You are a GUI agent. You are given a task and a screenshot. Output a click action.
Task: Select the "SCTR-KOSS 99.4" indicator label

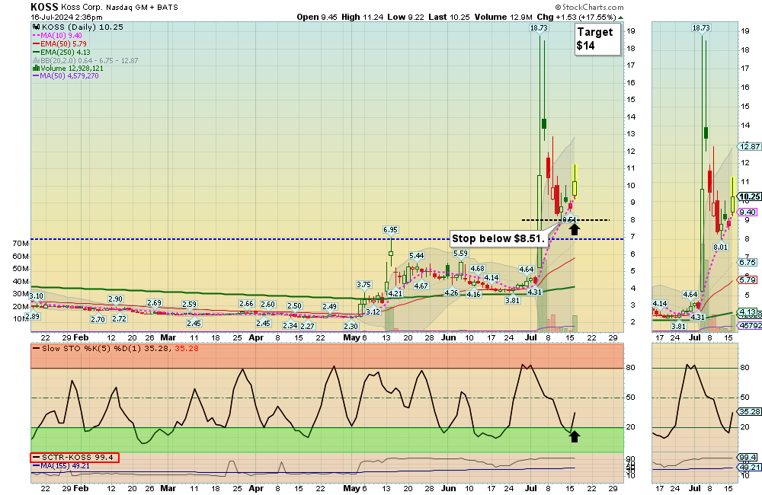pyautogui.click(x=75, y=457)
